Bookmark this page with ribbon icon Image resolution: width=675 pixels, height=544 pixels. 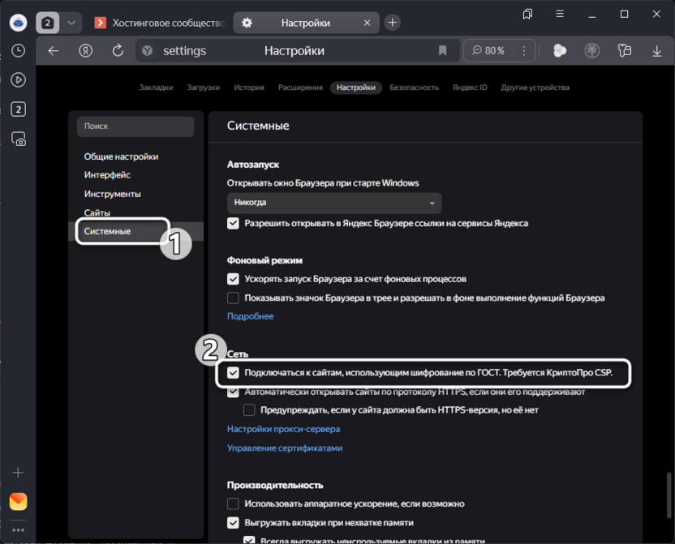coord(442,51)
